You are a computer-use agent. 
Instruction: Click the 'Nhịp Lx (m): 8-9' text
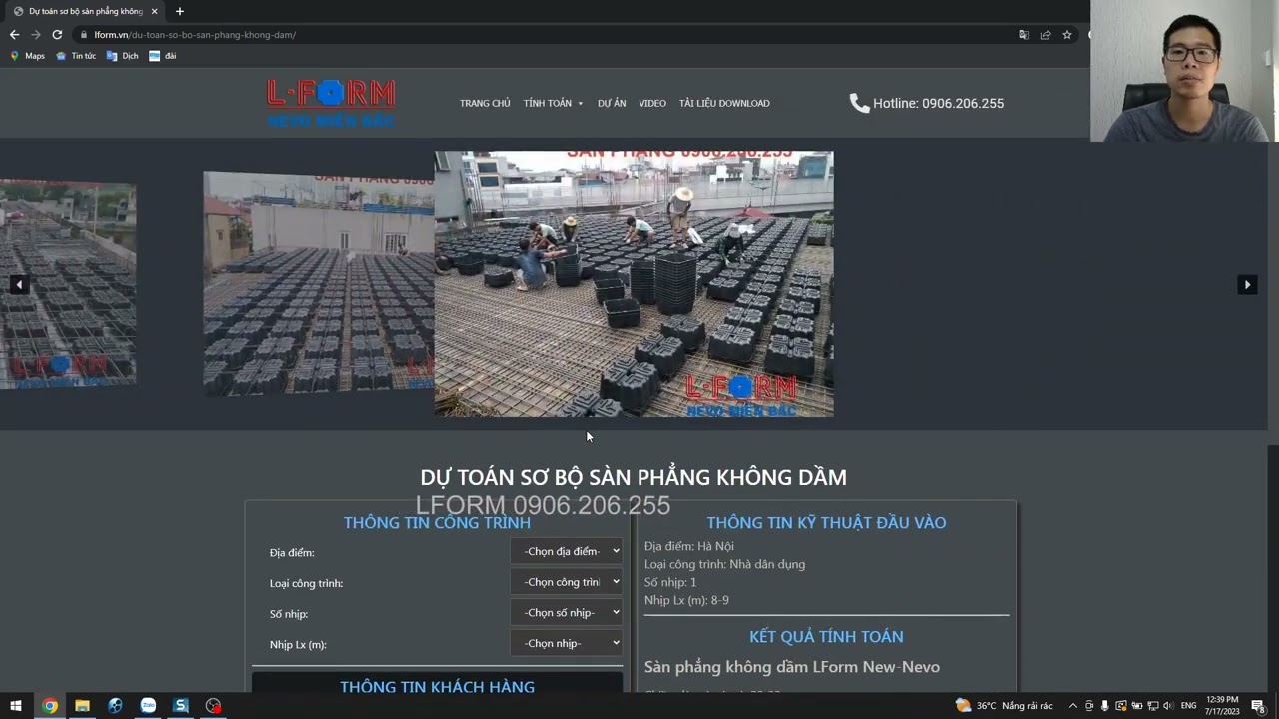(686, 600)
